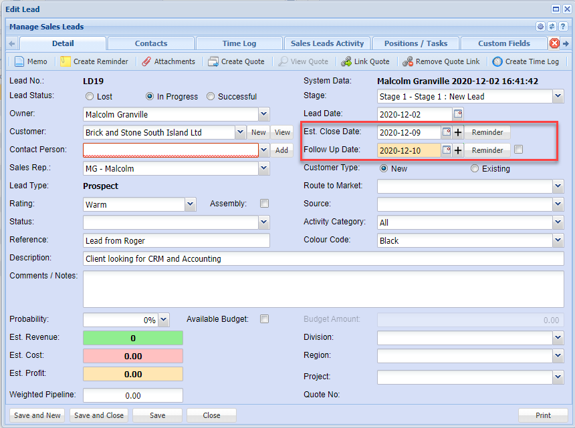Image resolution: width=575 pixels, height=428 pixels.
Task: Click plus icon beside Est. Close Date
Action: [x=458, y=132]
